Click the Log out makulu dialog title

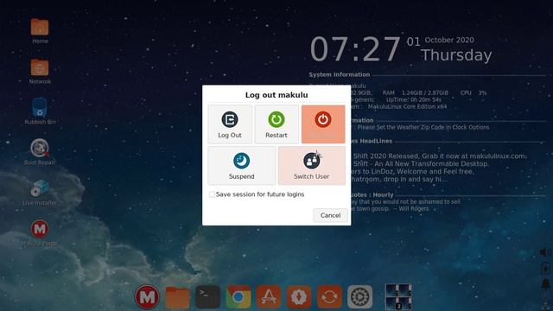pos(276,95)
